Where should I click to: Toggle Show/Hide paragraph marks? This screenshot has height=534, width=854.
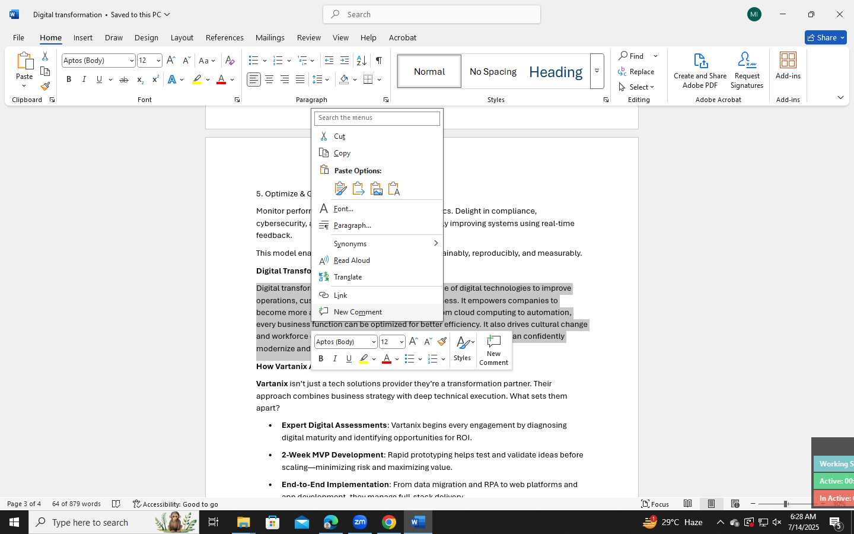tap(378, 61)
